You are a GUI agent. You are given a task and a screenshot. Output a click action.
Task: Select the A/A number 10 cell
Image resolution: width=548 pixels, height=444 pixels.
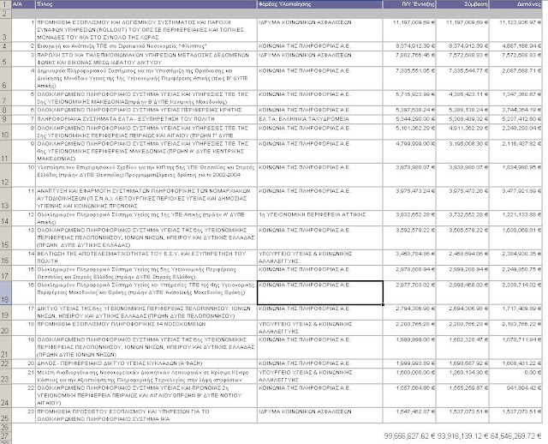coord(23,175)
